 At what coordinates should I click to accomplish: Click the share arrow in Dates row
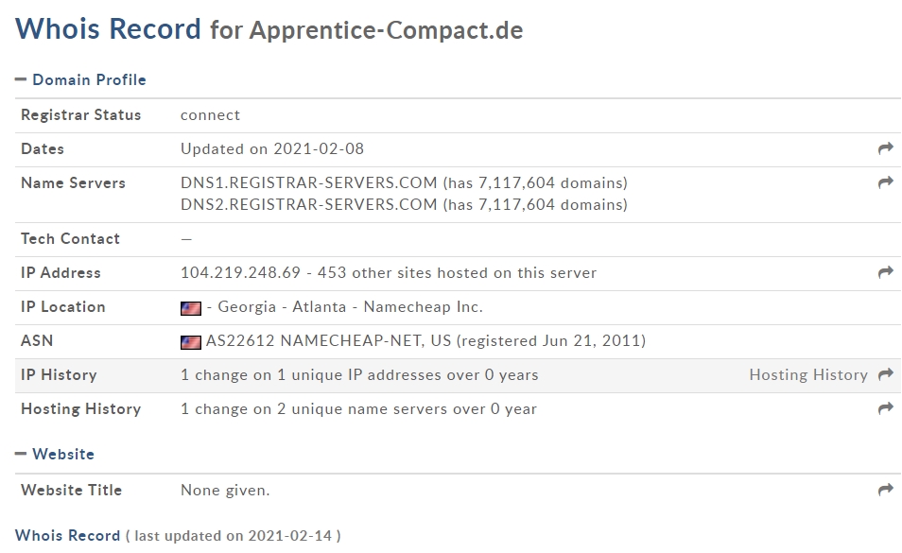pos(885,148)
